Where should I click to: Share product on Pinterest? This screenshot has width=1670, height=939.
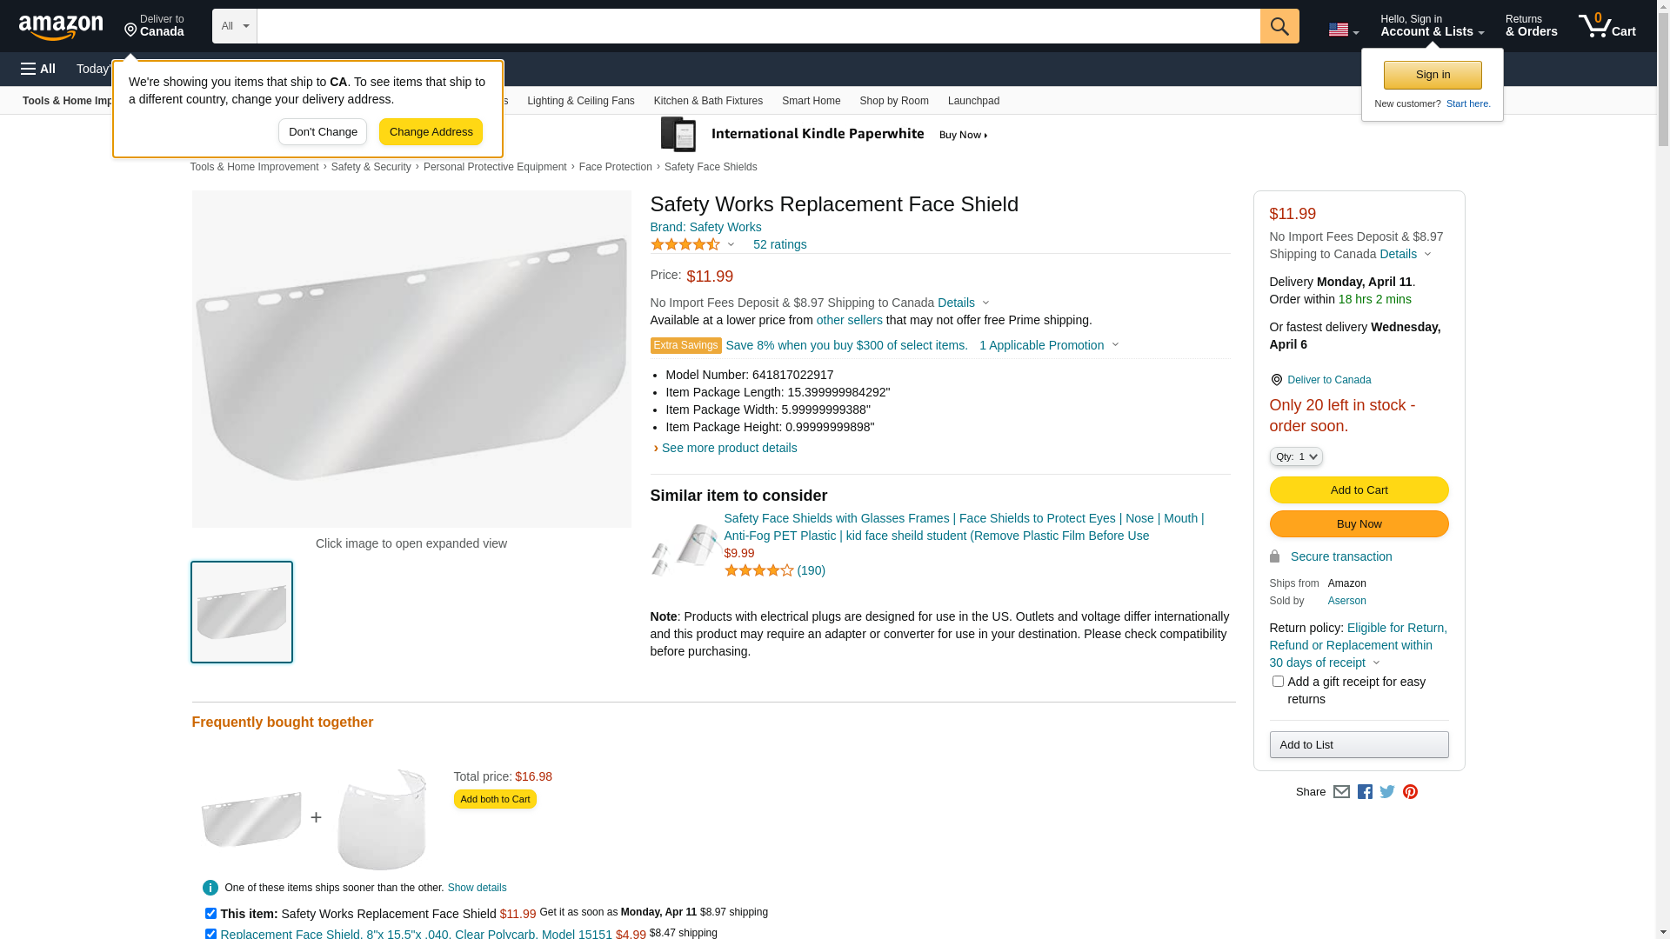pyautogui.click(x=1410, y=792)
